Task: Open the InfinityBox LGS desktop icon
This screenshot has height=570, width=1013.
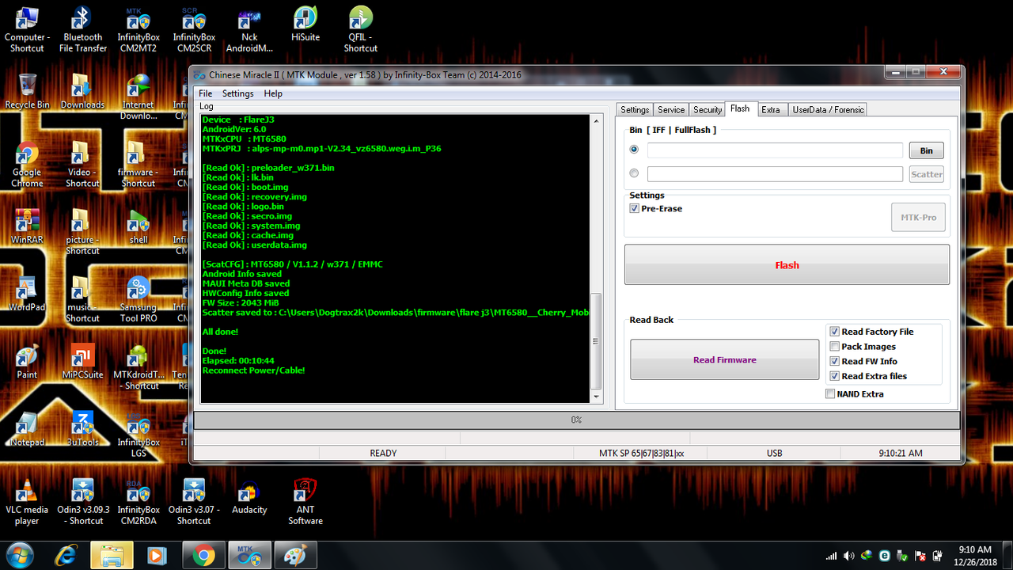Action: coord(138,434)
